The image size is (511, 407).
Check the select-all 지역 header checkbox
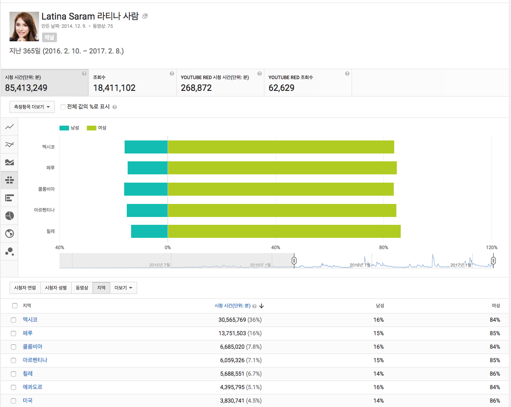pos(15,306)
